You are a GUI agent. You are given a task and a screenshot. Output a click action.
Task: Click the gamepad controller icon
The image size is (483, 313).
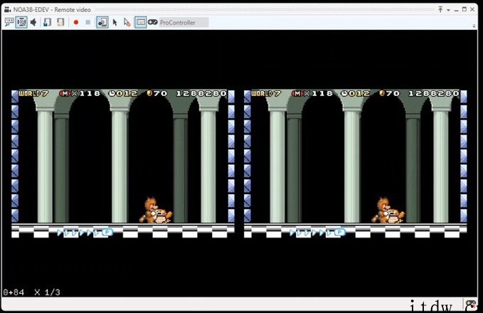(x=152, y=22)
